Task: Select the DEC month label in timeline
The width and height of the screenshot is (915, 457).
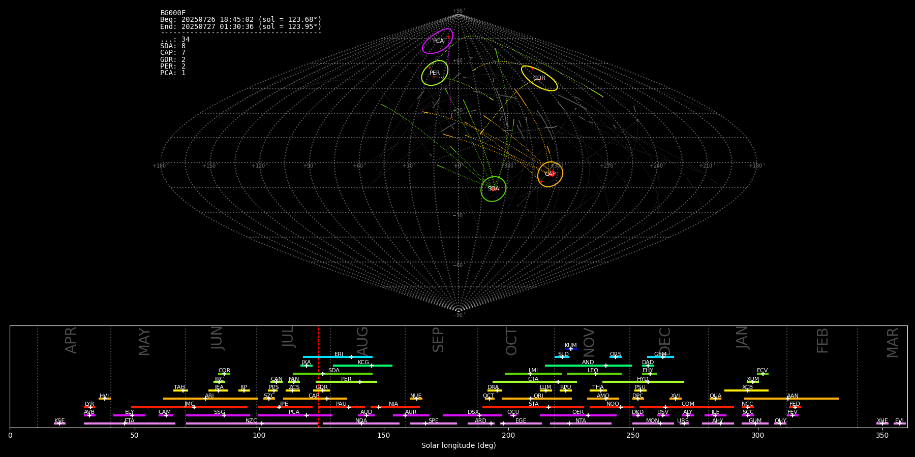Action: [x=665, y=341]
